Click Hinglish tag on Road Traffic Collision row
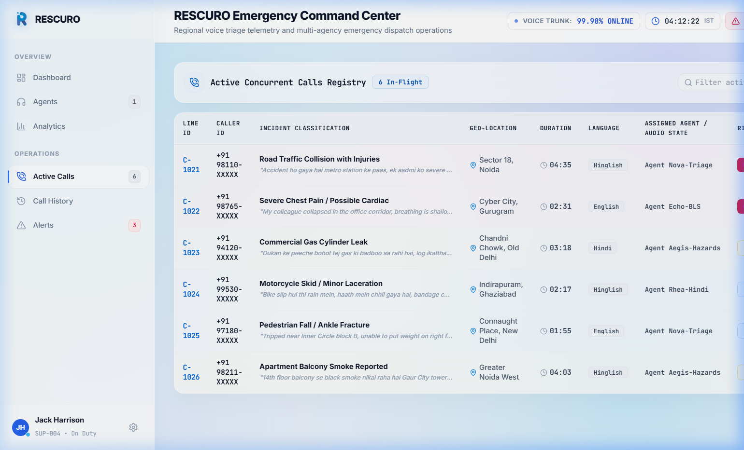744x450 pixels. (608, 165)
